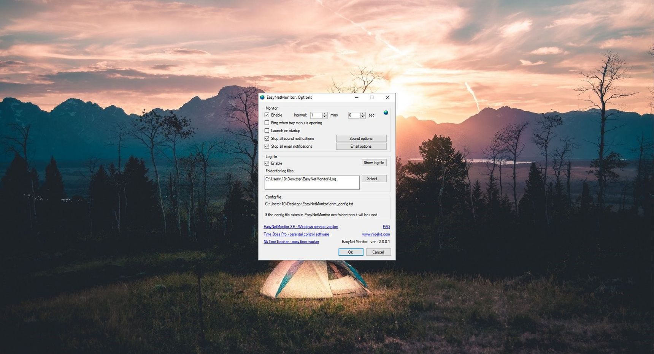Increase the interval minutes with up arrow
Screen dimensions: 654x354
click(x=325, y=114)
